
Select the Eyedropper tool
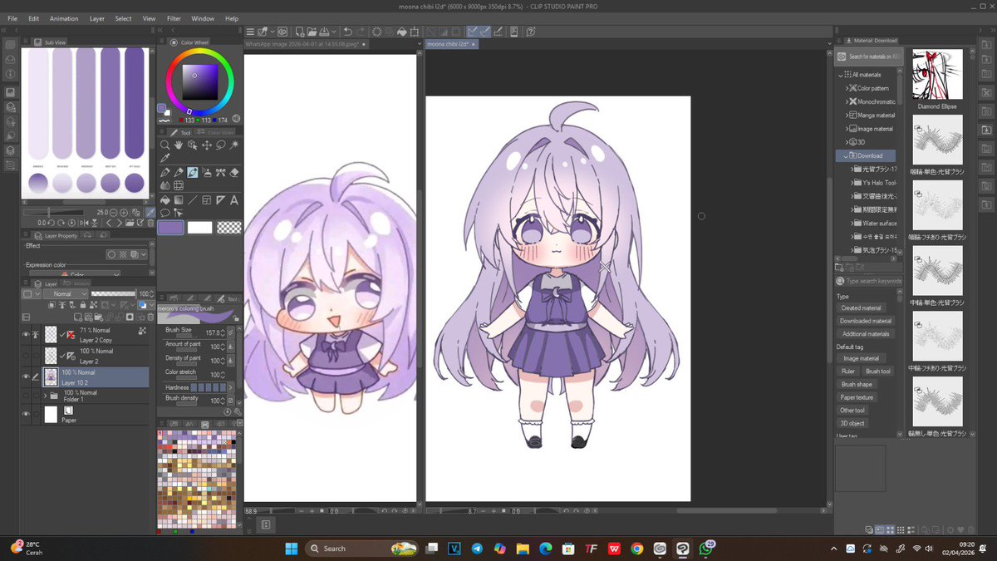click(165, 159)
